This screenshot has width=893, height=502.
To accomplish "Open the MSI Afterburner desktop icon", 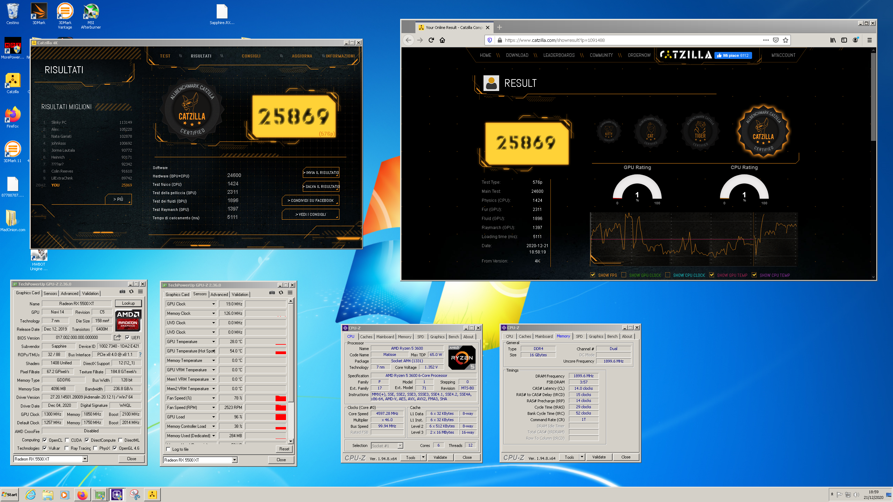I will (x=91, y=16).
